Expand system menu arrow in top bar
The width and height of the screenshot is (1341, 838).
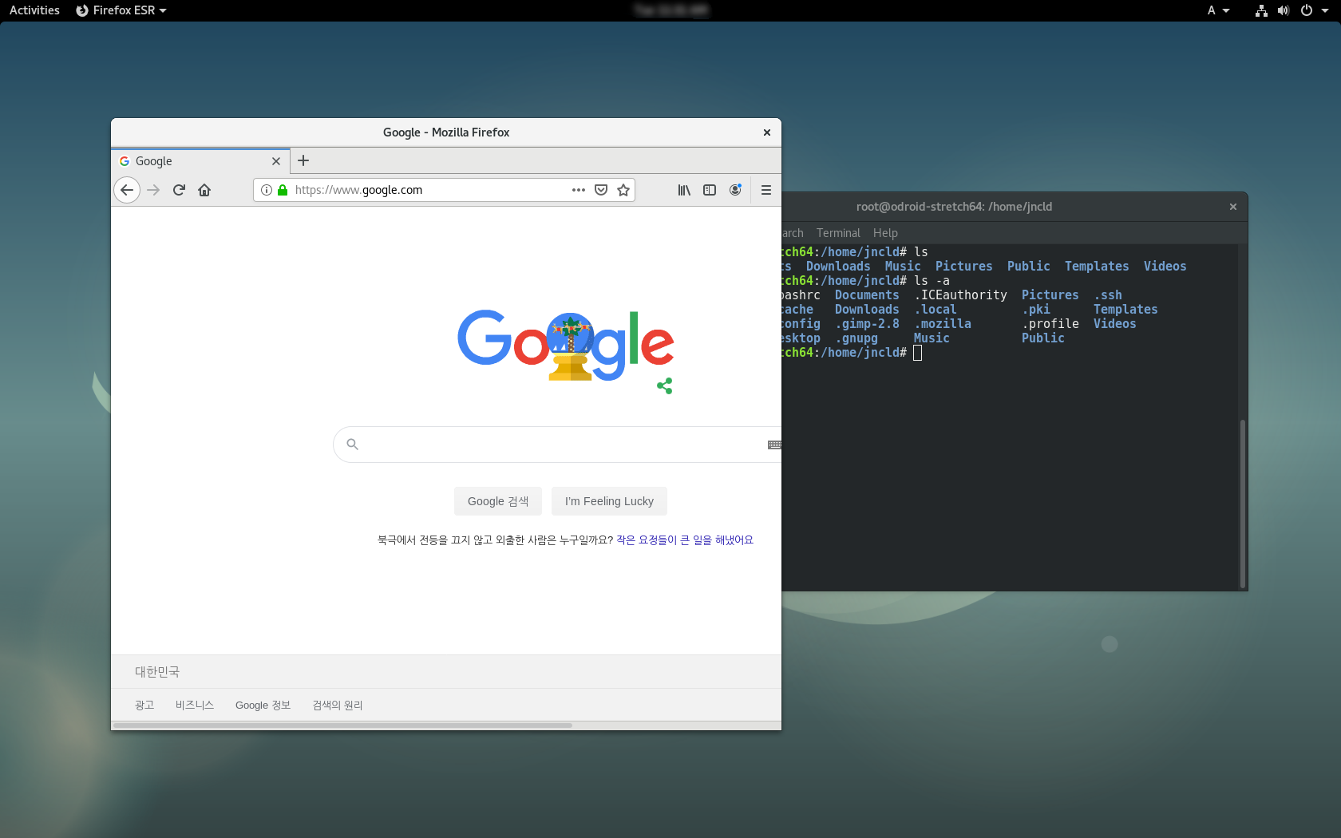[x=1325, y=10]
